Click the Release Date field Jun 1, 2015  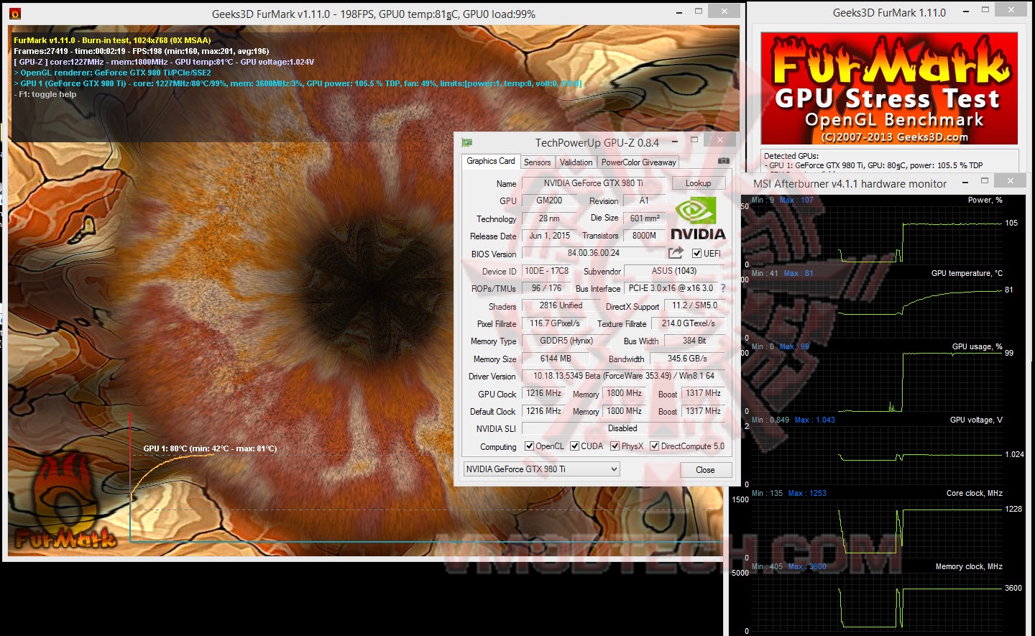550,236
